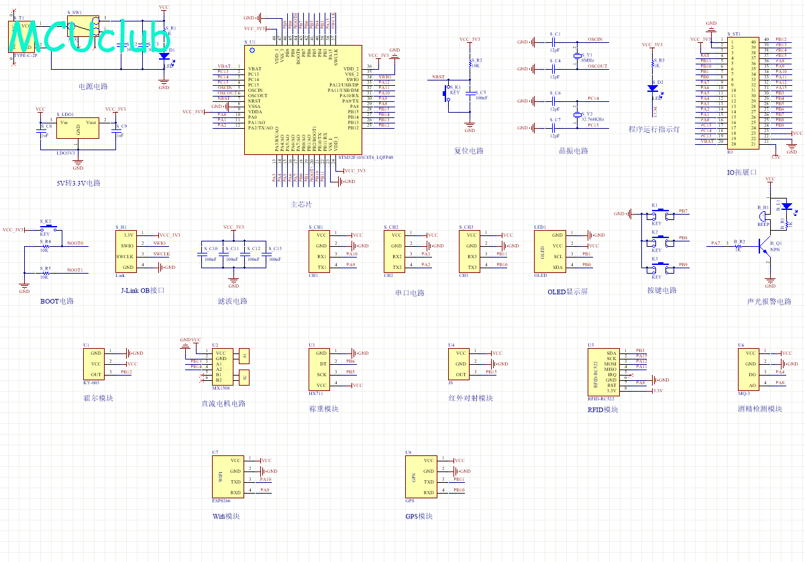Click the '晶振电路' section label
This screenshot has height=562, width=805.
point(574,151)
